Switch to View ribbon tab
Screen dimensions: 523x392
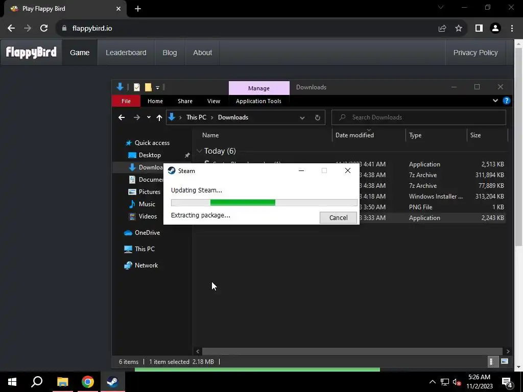coord(214,101)
